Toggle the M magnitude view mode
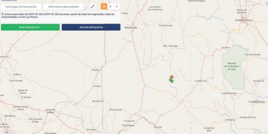The width and height of the screenshot is (268, 134). 104,6
